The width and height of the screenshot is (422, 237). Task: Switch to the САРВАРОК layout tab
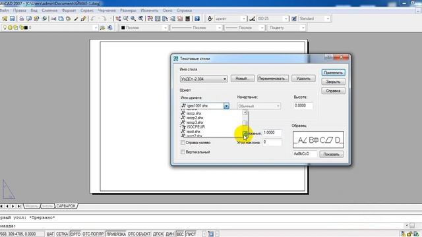pos(66,206)
